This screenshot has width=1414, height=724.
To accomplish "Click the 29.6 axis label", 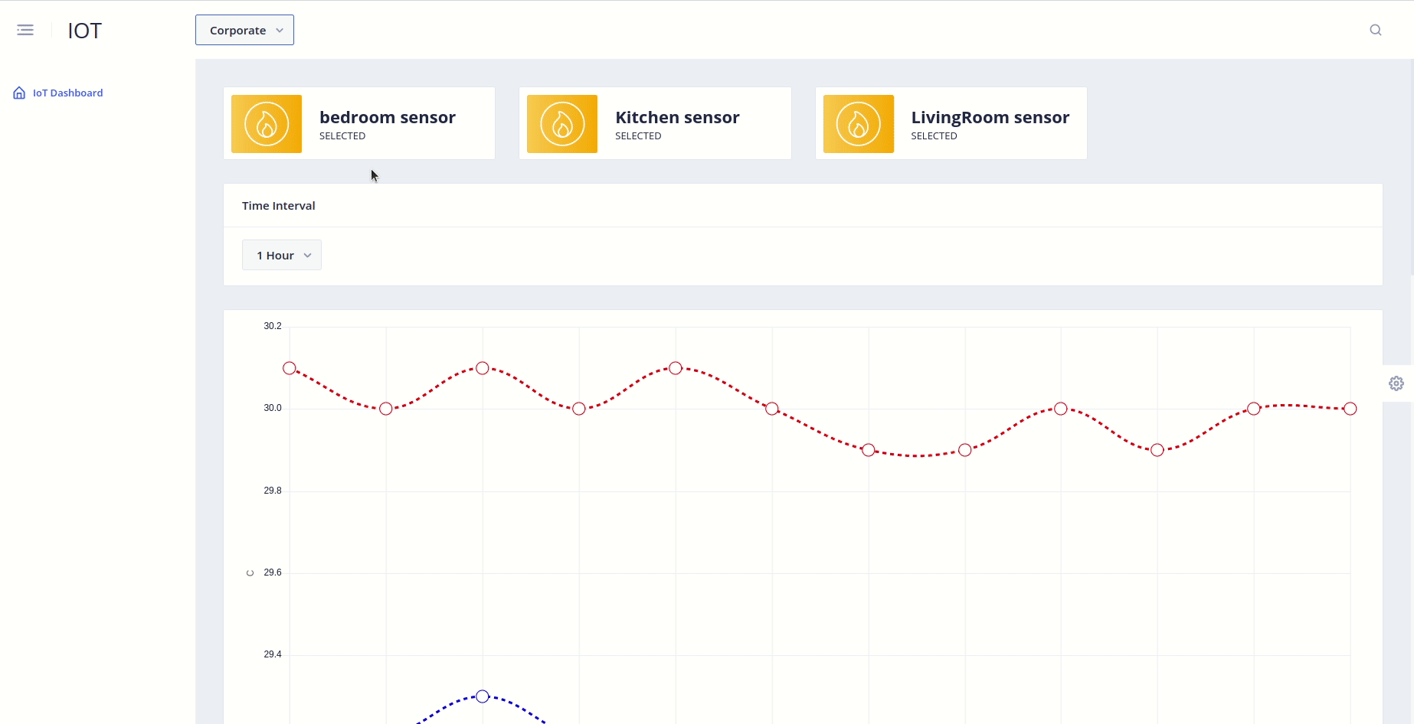I will click(273, 572).
